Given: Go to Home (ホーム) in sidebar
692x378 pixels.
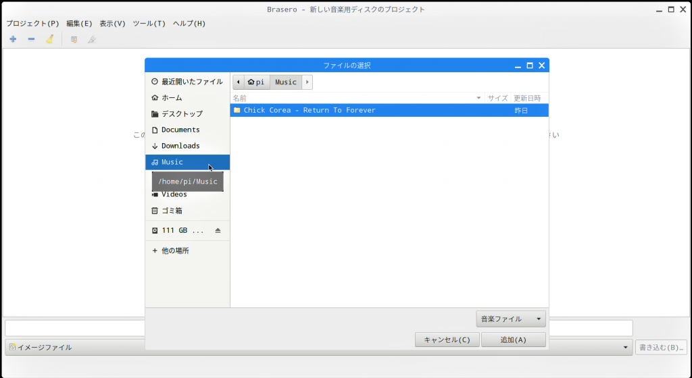Looking at the screenshot, I should click(x=188, y=97).
